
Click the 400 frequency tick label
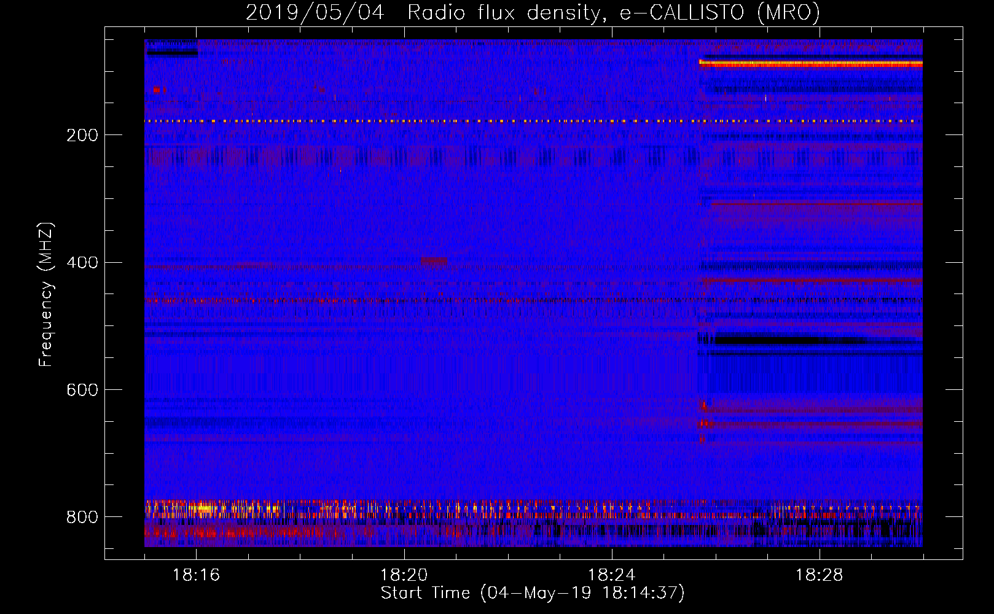(x=82, y=263)
